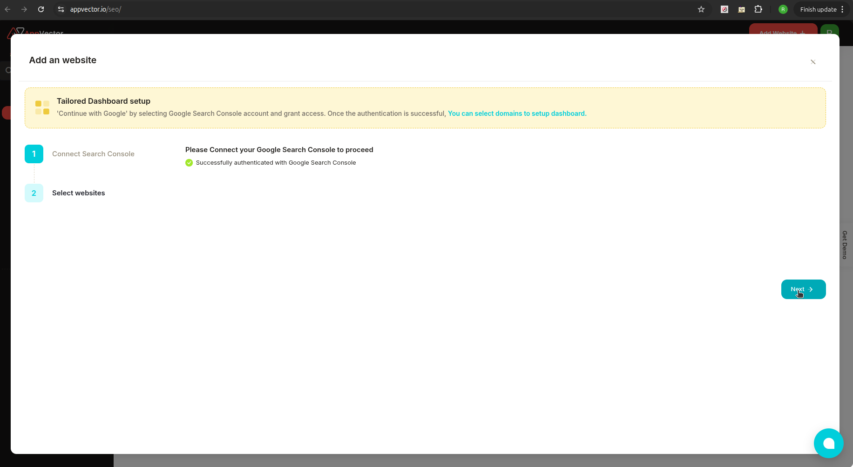Click the Finish update button

click(x=818, y=9)
